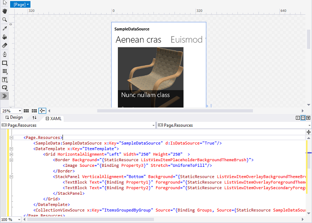Toggle the show snap grid button
The width and height of the screenshot is (312, 223).
(x=26, y=111)
